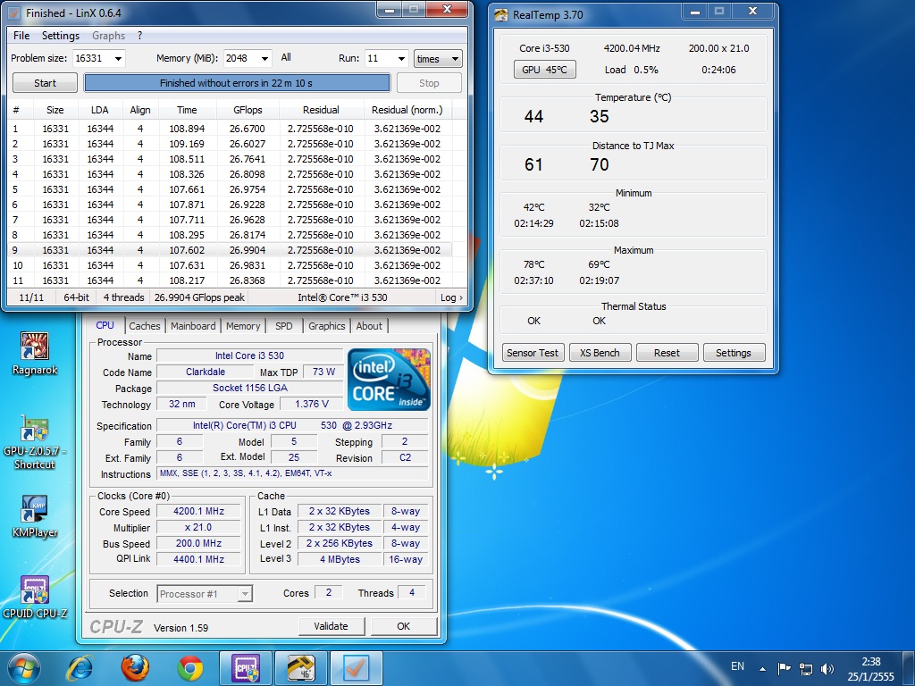
Task: Open the Ragnarok desktop shortcut
Action: coord(34,347)
